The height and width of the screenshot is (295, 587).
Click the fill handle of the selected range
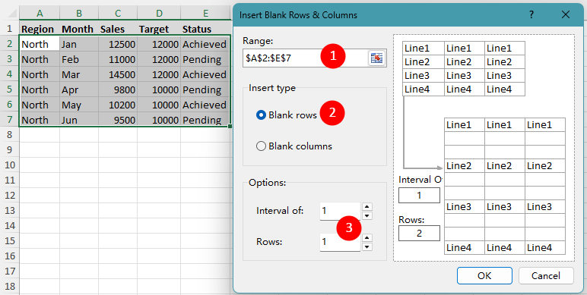coord(230,127)
